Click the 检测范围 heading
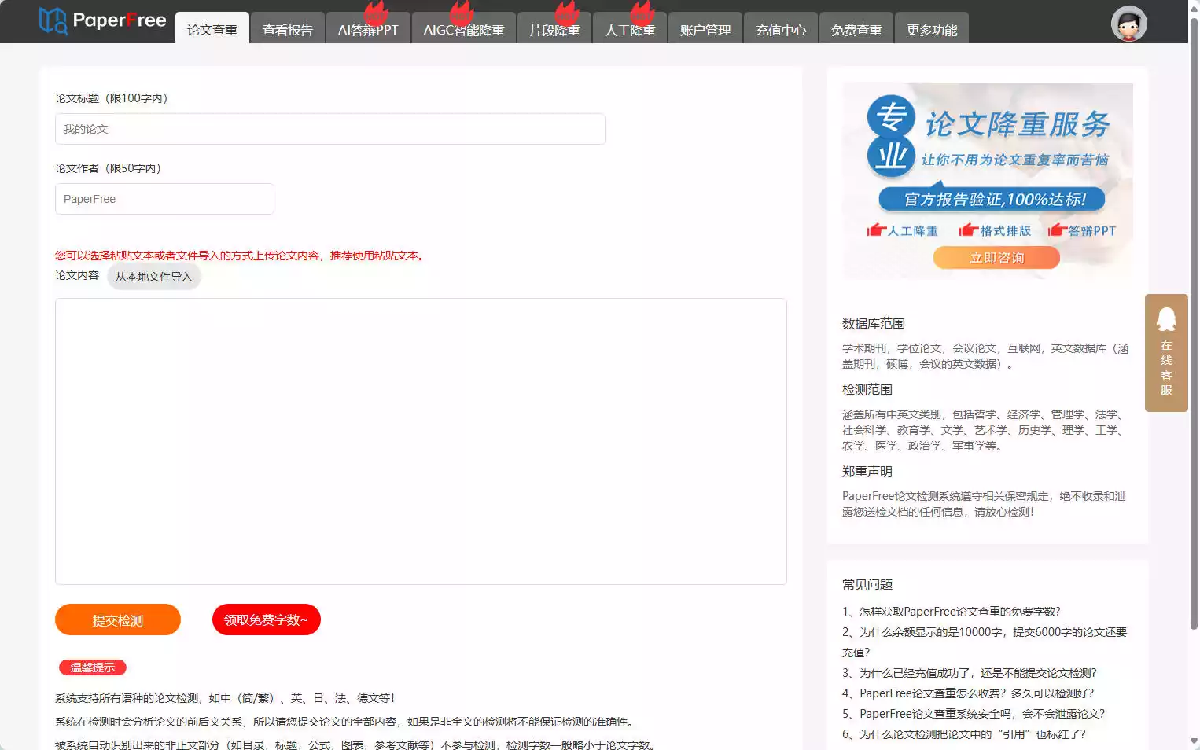Screen dimensions: 1200x750 point(867,390)
